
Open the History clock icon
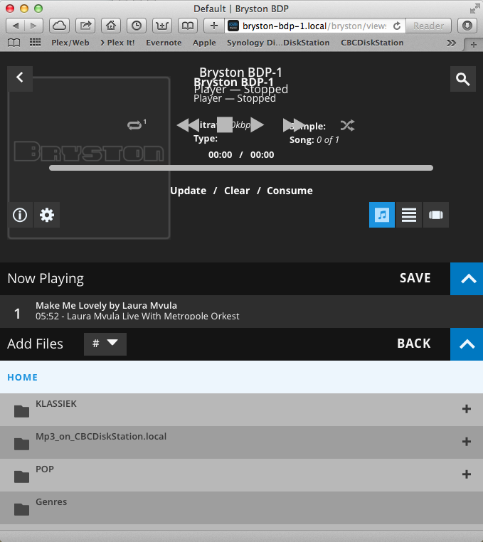click(137, 26)
